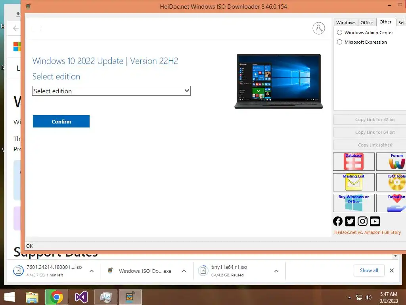Open the Donation tile
The width and height of the screenshot is (406, 305).
391,203
